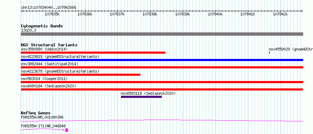Select the FAM155A-IT1 magenta exon block
313x134 pixels.
coord(67,130)
